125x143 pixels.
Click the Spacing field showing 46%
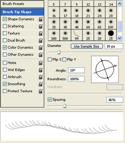(x=115, y=100)
